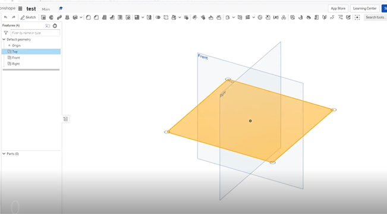Select the Revolve tool icon
This screenshot has height=214, width=387.
point(51,17)
